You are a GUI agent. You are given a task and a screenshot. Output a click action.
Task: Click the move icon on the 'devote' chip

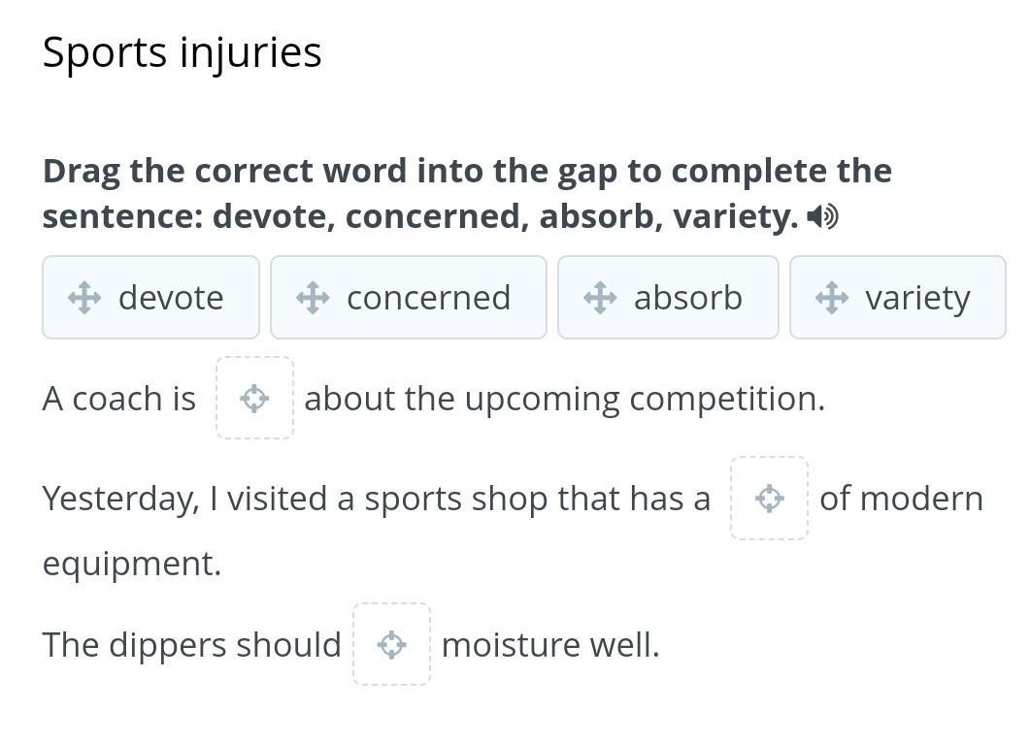point(84,298)
